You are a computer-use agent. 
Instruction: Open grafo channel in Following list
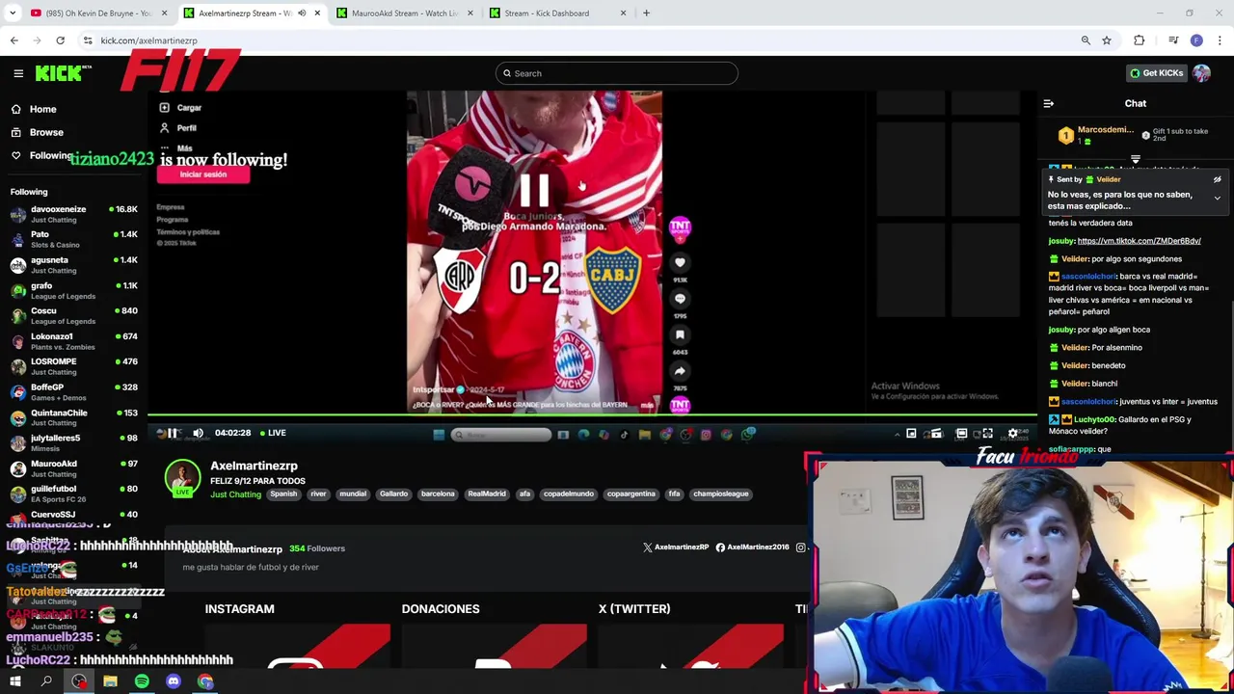tap(74, 290)
